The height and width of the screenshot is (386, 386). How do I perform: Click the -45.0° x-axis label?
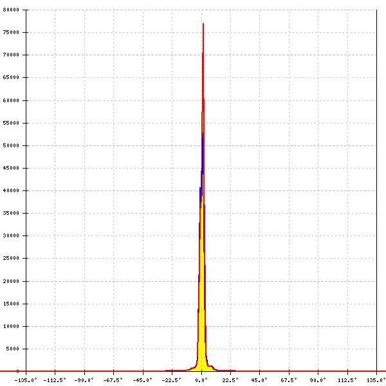[143, 380]
